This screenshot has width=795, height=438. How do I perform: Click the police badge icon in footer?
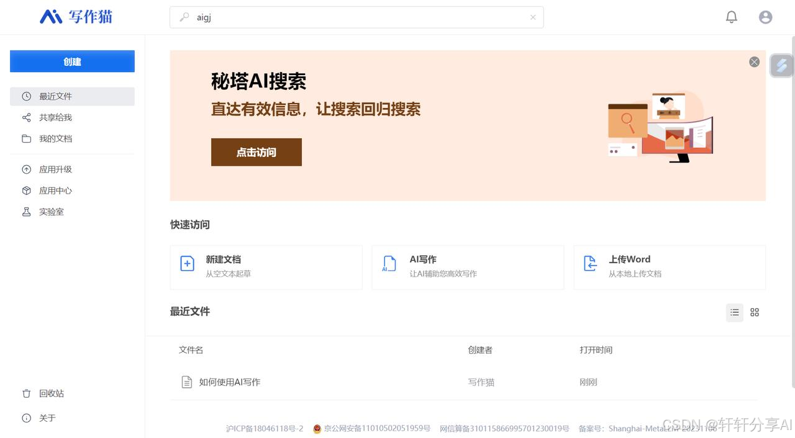coord(317,429)
